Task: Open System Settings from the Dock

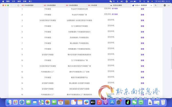Action: coord(119,102)
